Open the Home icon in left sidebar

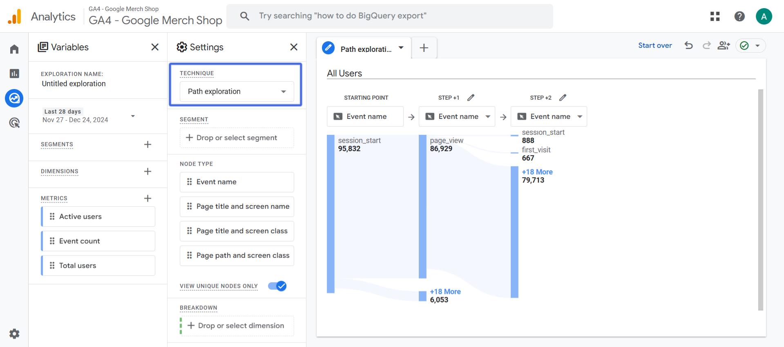[x=14, y=49]
